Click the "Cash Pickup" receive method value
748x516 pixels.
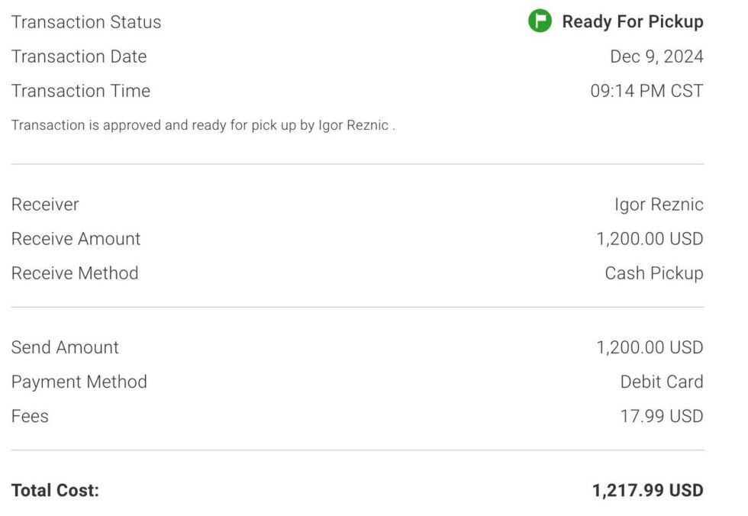(x=654, y=273)
